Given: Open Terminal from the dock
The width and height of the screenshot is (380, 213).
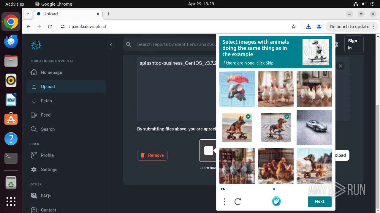Looking at the screenshot, I should (11, 158).
